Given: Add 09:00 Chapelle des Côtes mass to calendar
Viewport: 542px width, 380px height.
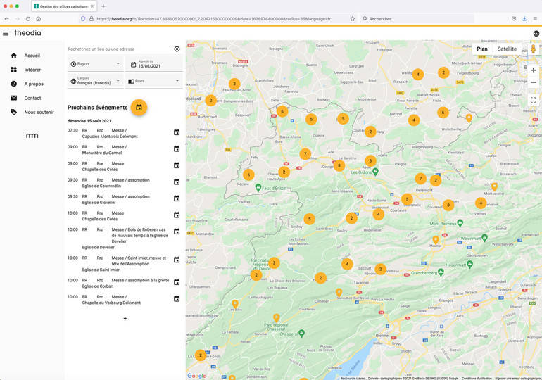Looking at the screenshot, I should [177, 165].
